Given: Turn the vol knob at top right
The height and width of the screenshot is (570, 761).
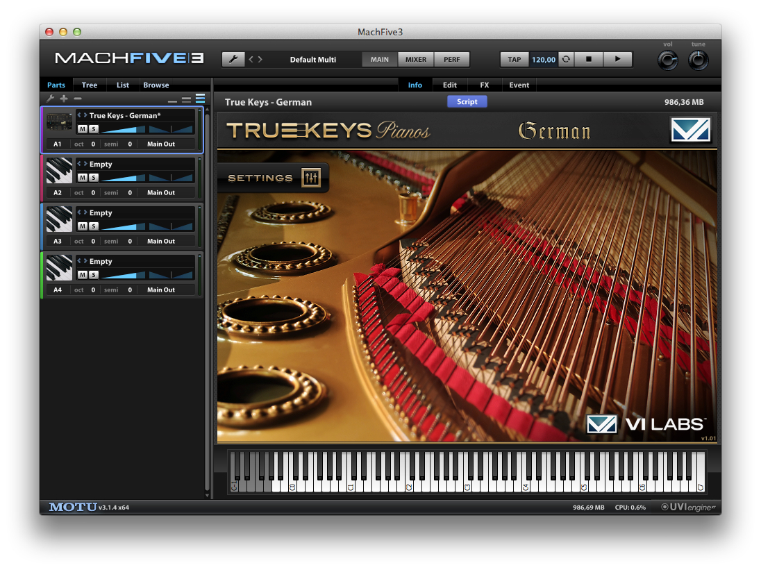Looking at the screenshot, I should click(667, 60).
